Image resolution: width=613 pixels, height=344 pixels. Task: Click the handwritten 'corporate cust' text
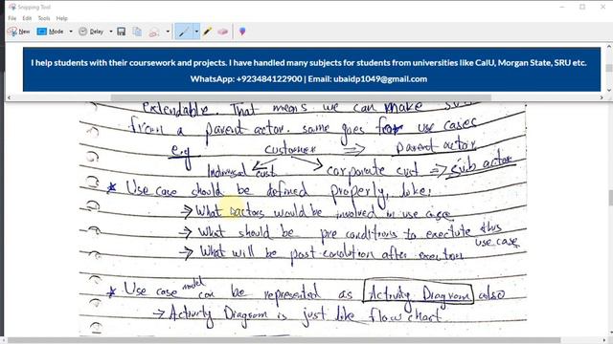(x=373, y=170)
